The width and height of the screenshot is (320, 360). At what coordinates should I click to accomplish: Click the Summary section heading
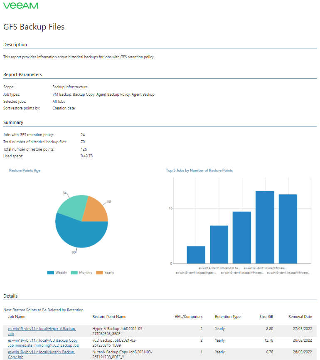[x=13, y=122]
